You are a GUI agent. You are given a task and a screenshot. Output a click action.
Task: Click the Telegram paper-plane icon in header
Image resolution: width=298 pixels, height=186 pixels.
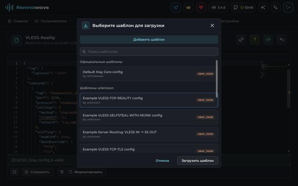tap(176, 7)
